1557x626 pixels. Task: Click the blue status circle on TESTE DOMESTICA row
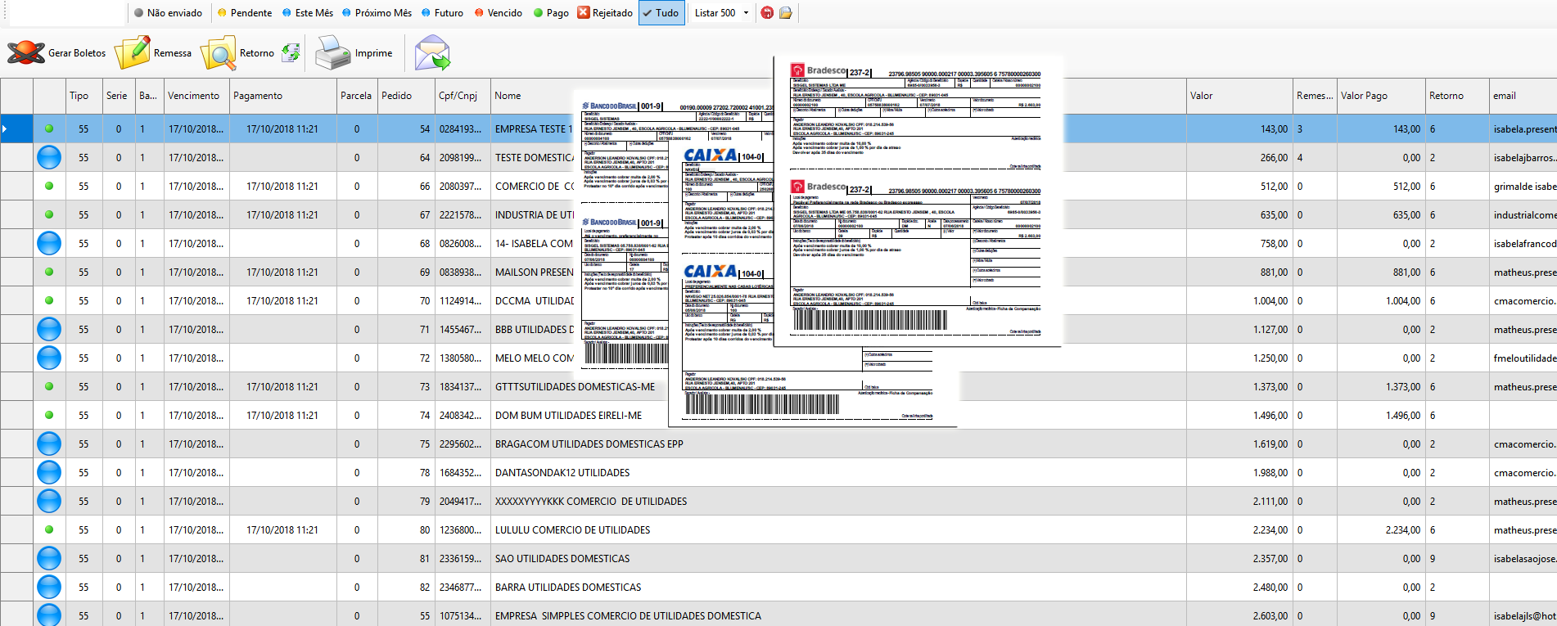[49, 157]
